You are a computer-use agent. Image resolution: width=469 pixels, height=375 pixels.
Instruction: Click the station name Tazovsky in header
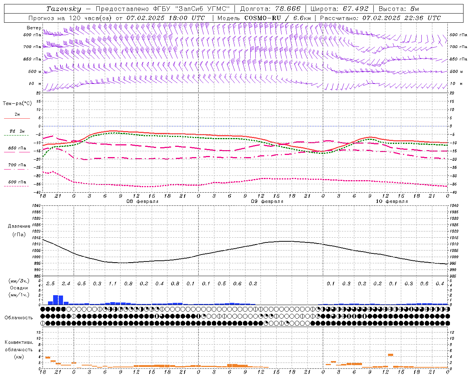coord(64,9)
